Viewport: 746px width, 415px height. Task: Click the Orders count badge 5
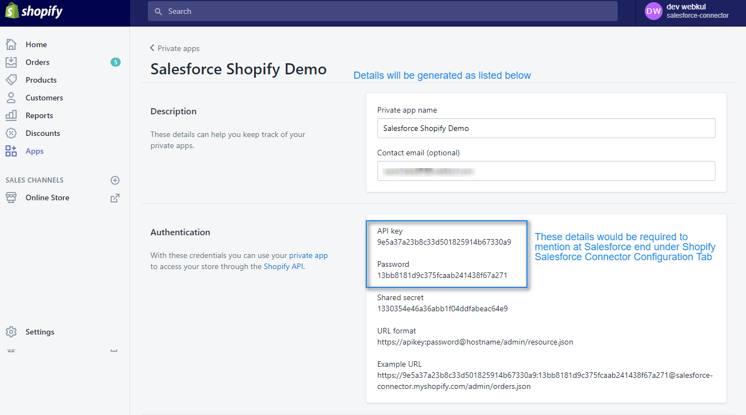pyautogui.click(x=116, y=62)
